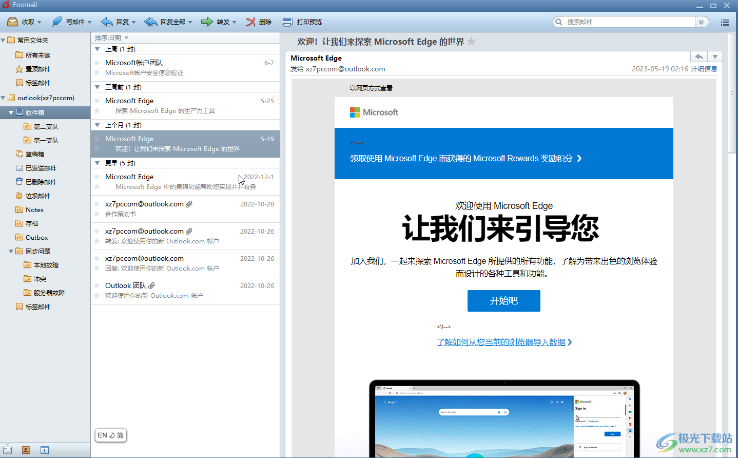The height and width of the screenshot is (458, 738).
Task: Collapse the 上个月 (1 封) mail group
Action: tap(98, 125)
